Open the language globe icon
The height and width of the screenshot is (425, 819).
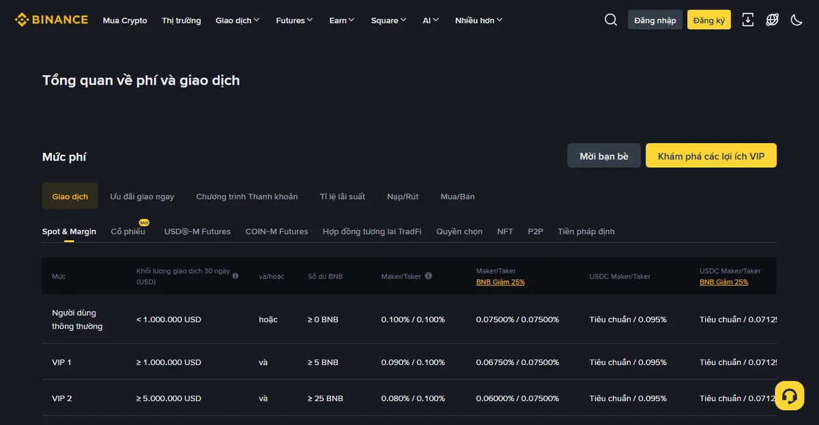click(x=772, y=20)
